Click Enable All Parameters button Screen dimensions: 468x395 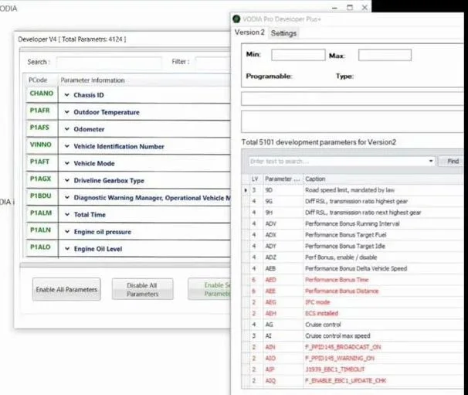tap(66, 289)
